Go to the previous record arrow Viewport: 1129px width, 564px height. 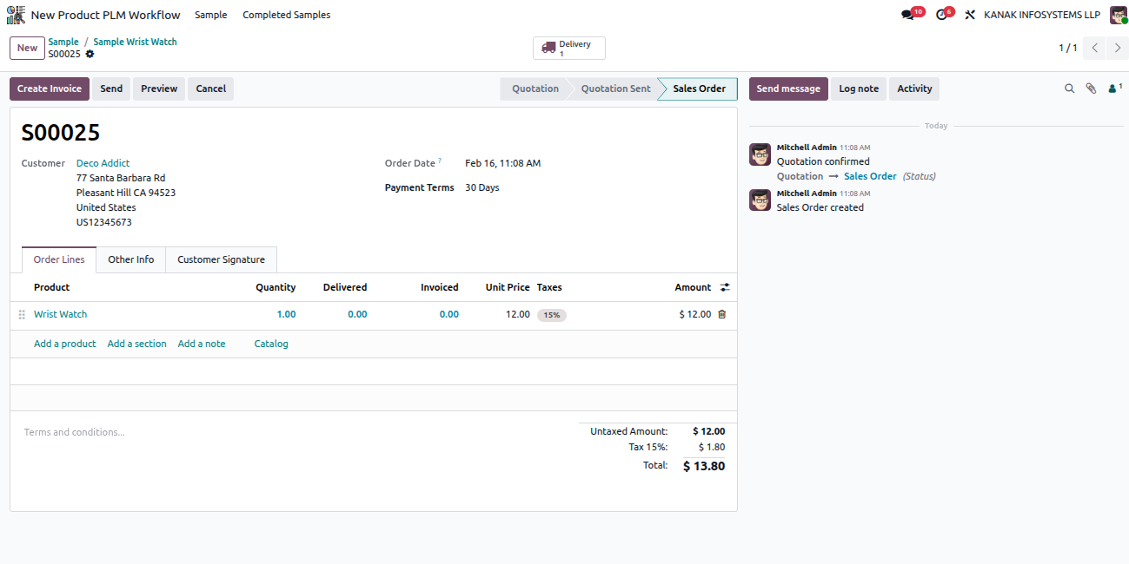(1095, 49)
